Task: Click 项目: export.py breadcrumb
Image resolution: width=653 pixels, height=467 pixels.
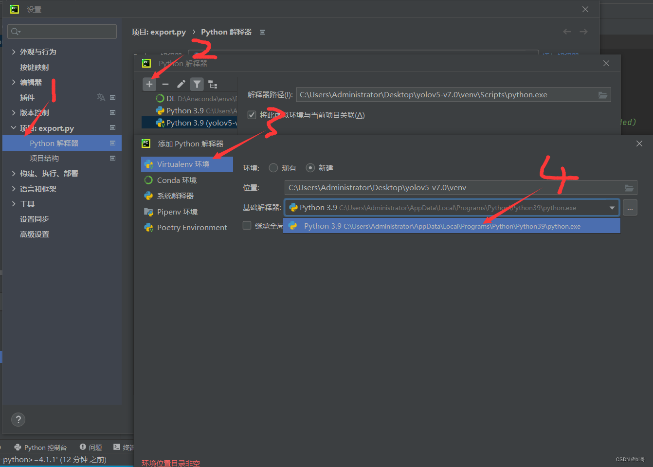Action: coord(159,32)
